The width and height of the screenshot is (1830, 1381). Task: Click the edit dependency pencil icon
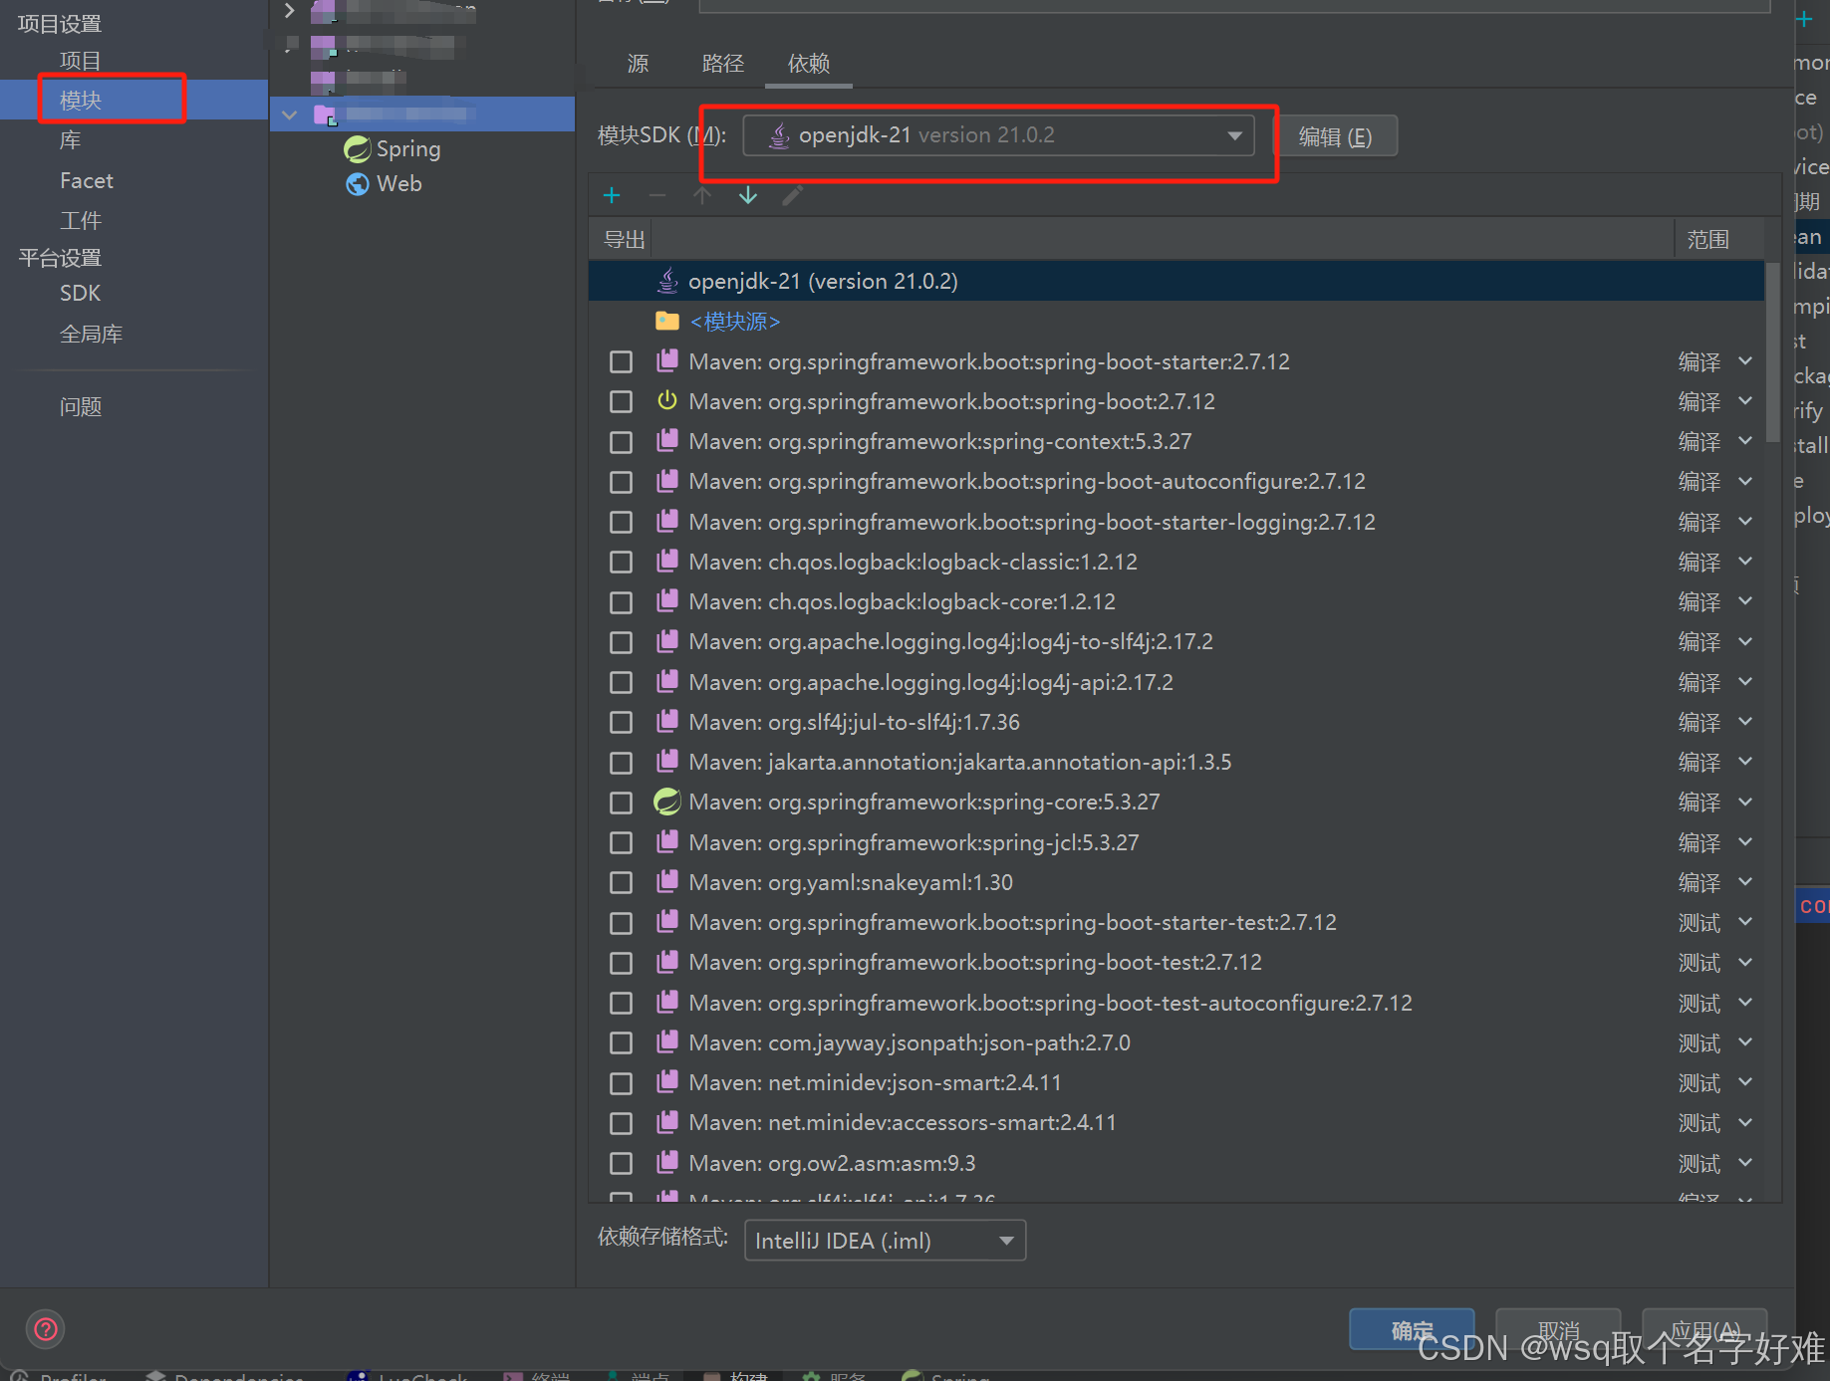(792, 195)
